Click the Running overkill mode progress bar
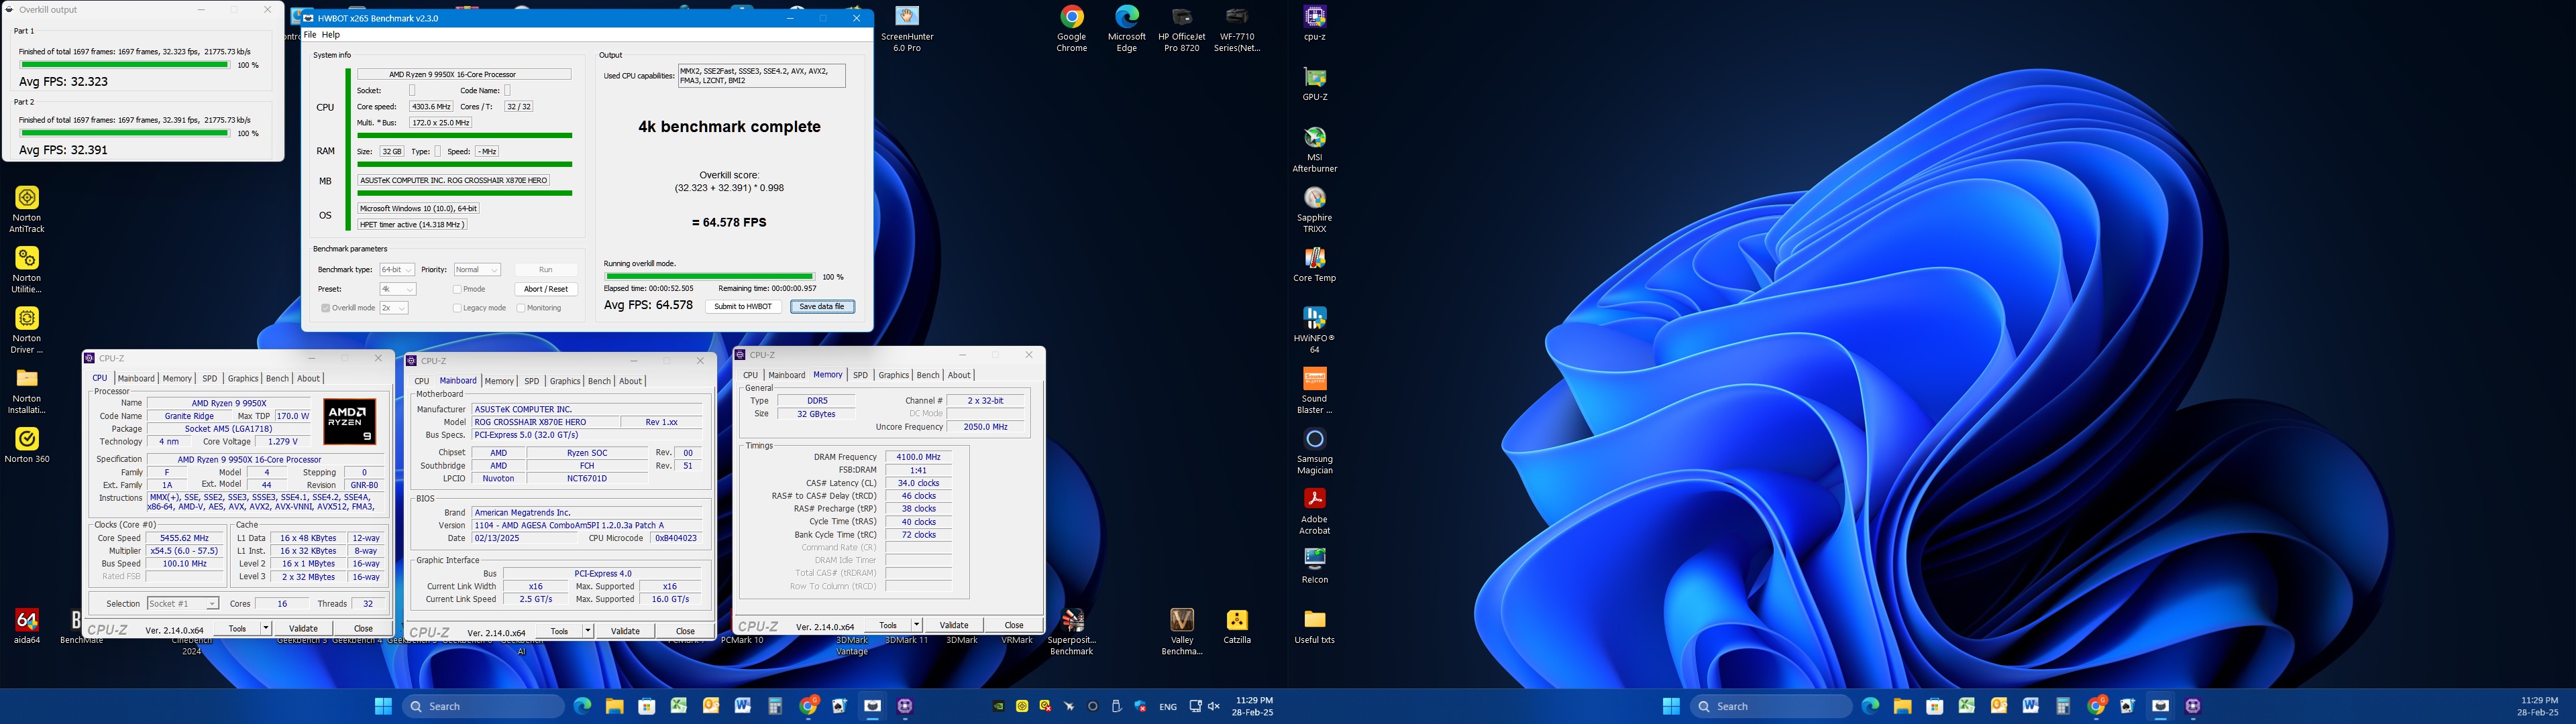Screen dimensions: 2576x724 [x=709, y=277]
